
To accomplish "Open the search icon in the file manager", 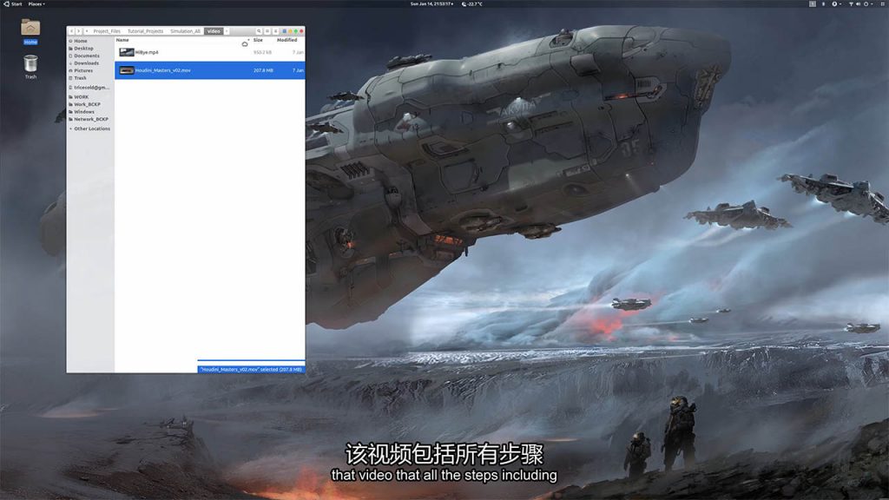I will click(x=259, y=31).
